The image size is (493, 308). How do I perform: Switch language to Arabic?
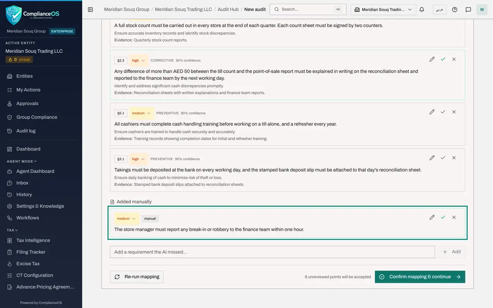tap(439, 10)
